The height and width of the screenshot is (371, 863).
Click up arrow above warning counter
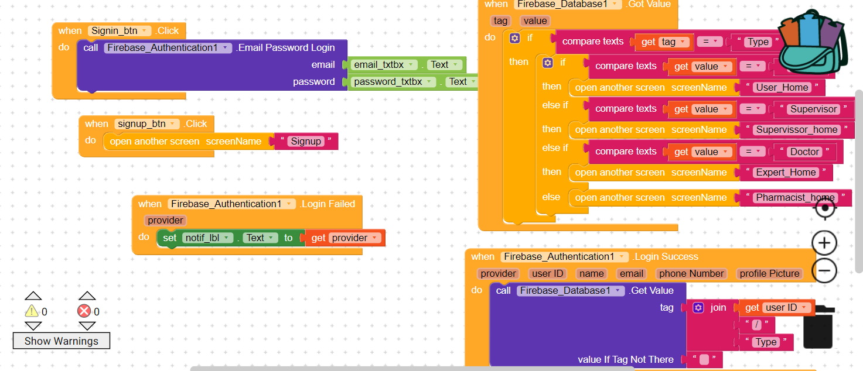pos(33,297)
